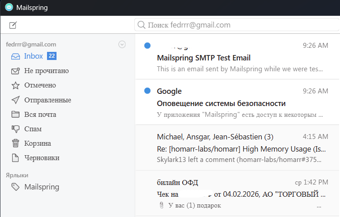Click the compose new message icon

[x=13, y=25]
